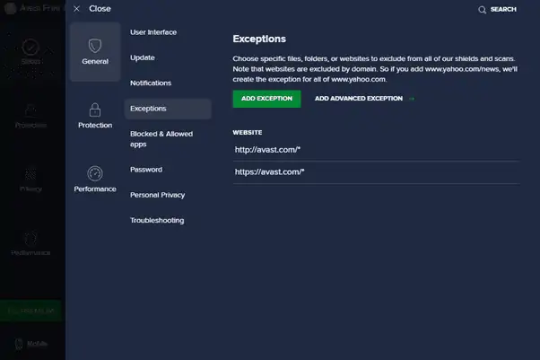Open the Performance settings gauge icon

[x=95, y=173]
